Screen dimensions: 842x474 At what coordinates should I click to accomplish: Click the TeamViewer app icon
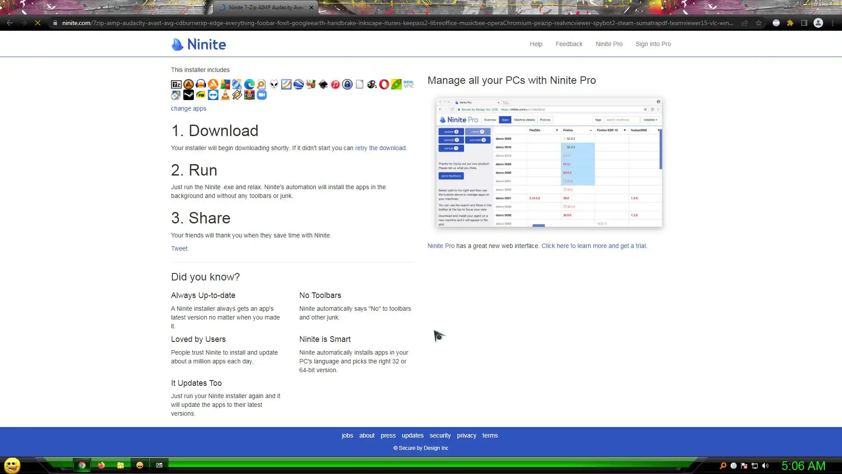[x=213, y=95]
